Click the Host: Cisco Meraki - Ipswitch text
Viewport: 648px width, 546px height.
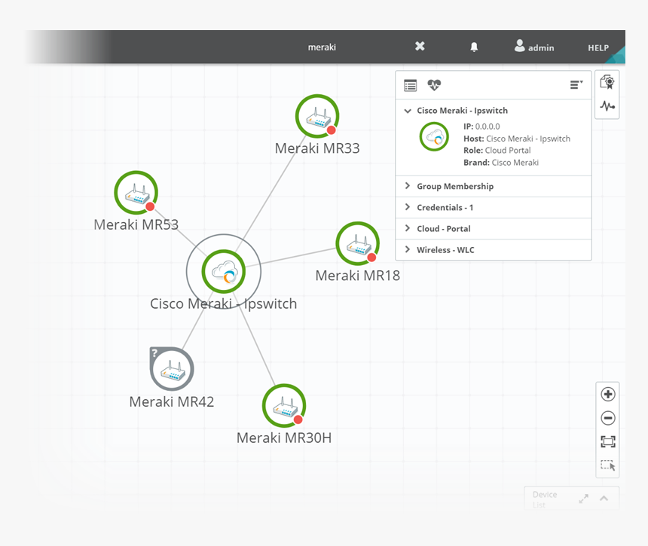(517, 139)
